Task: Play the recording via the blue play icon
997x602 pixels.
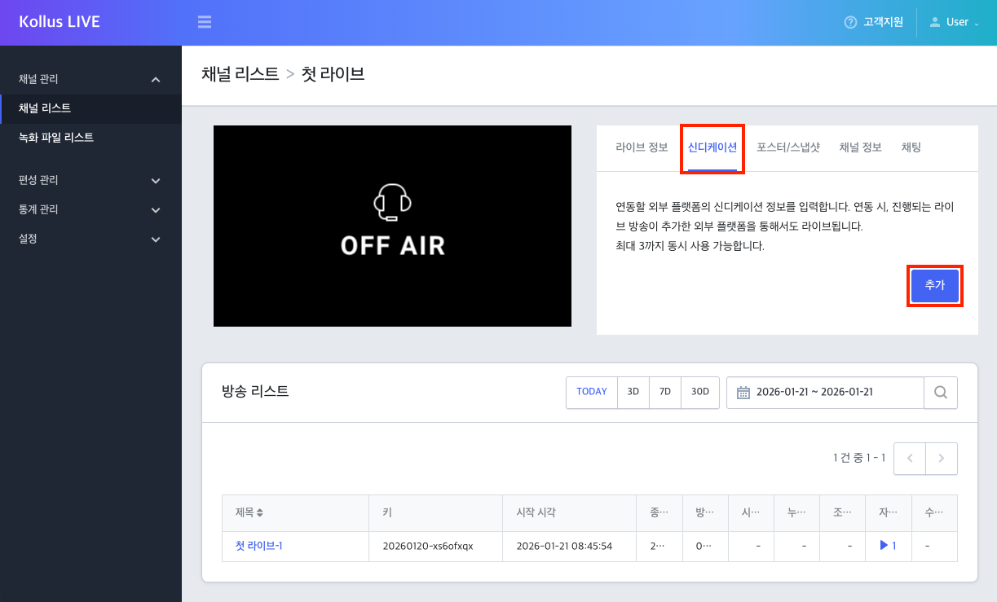Action: [x=884, y=546]
